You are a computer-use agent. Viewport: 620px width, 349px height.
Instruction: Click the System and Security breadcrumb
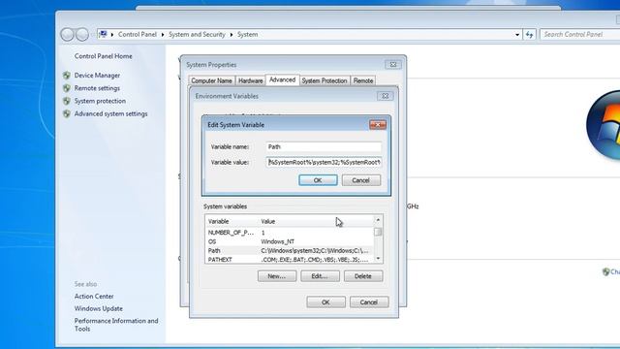click(x=197, y=35)
